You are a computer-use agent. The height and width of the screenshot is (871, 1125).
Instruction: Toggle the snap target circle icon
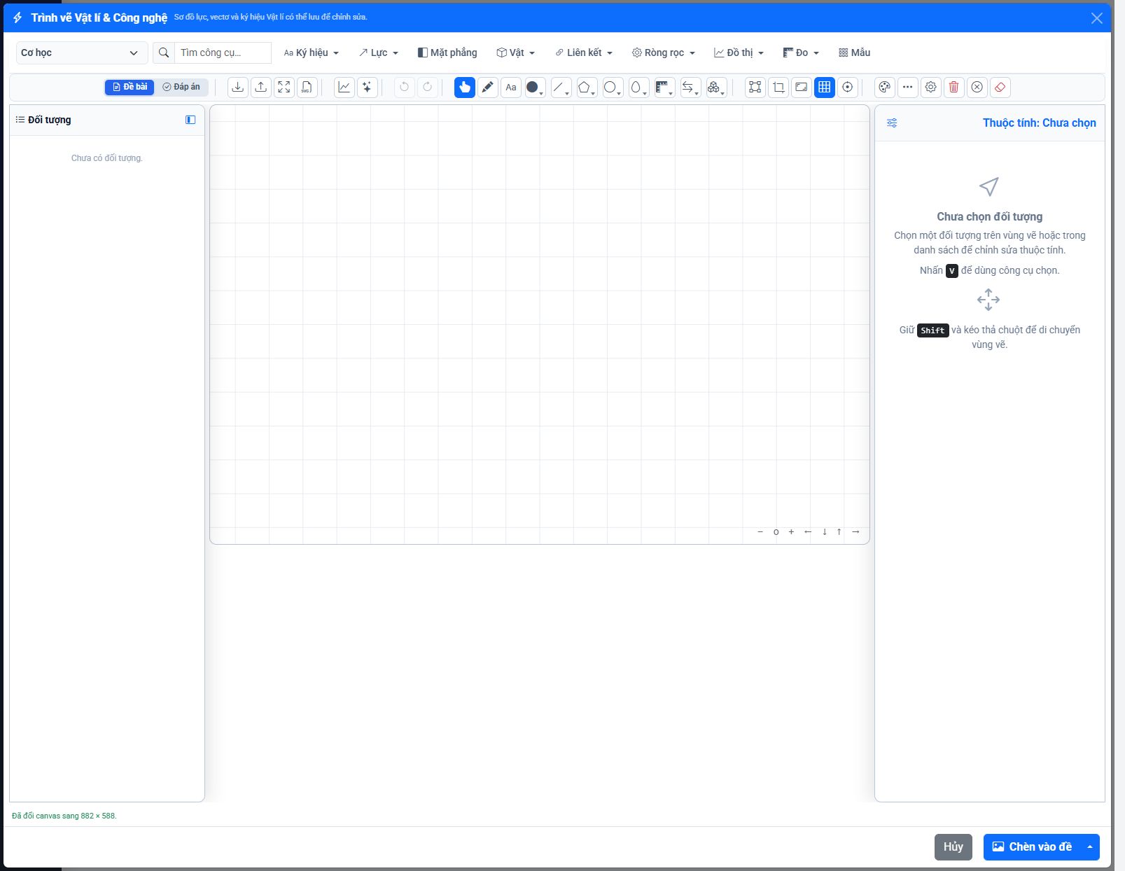(x=848, y=88)
